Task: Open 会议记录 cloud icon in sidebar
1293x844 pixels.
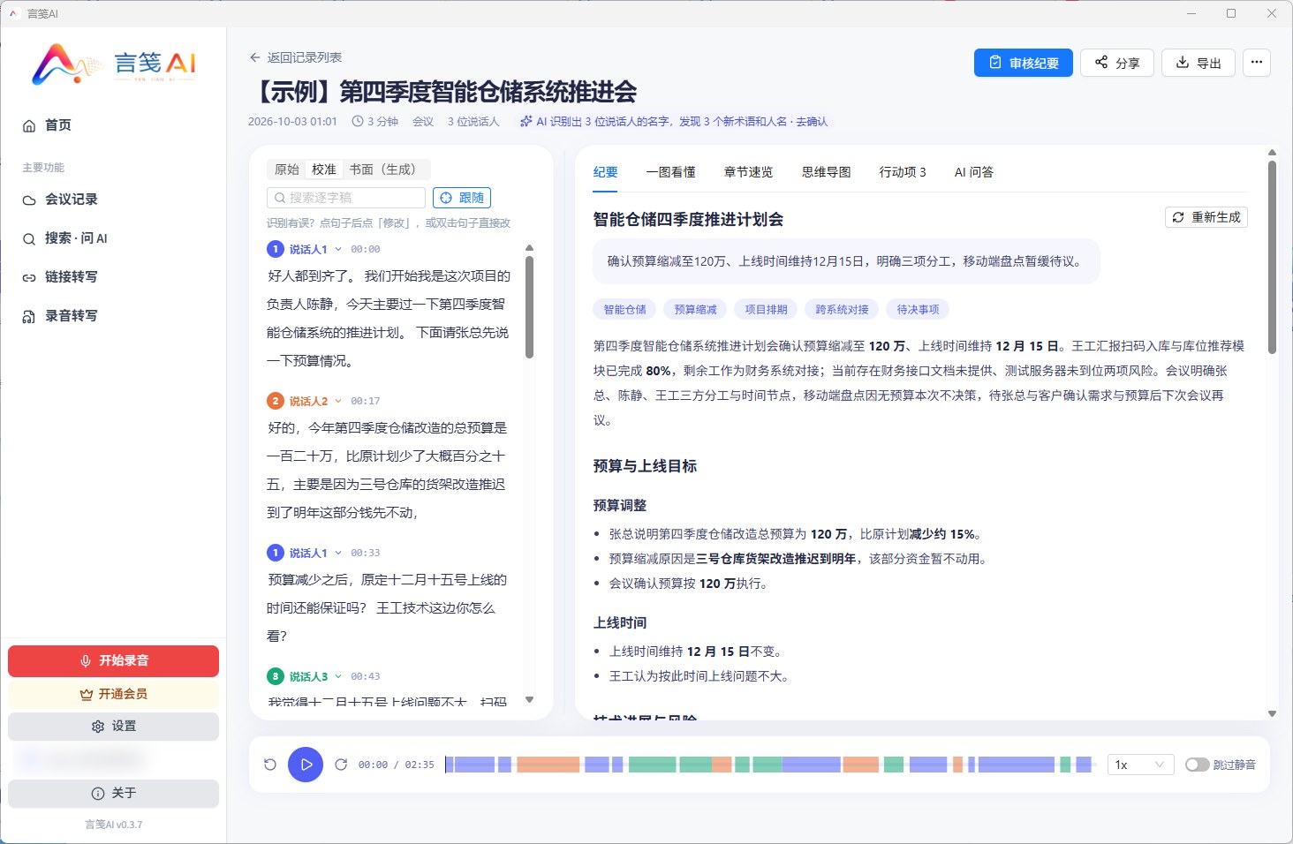Action: tap(29, 200)
